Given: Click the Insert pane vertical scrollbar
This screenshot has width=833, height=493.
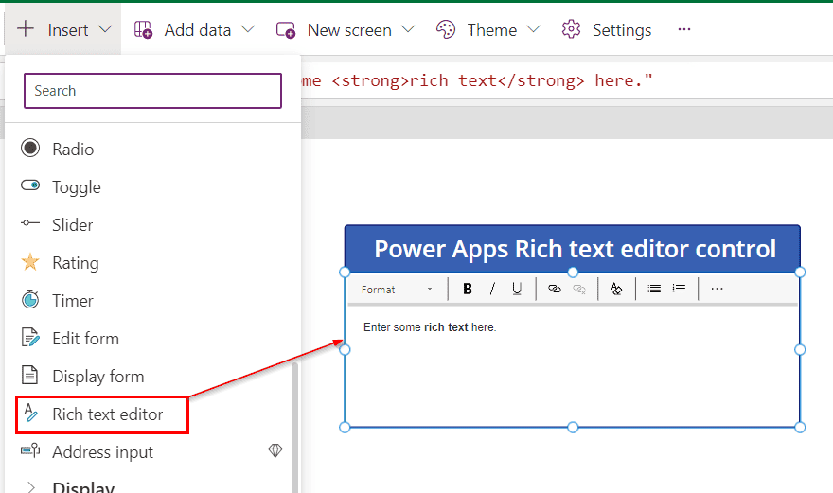Looking at the screenshot, I should (294, 428).
